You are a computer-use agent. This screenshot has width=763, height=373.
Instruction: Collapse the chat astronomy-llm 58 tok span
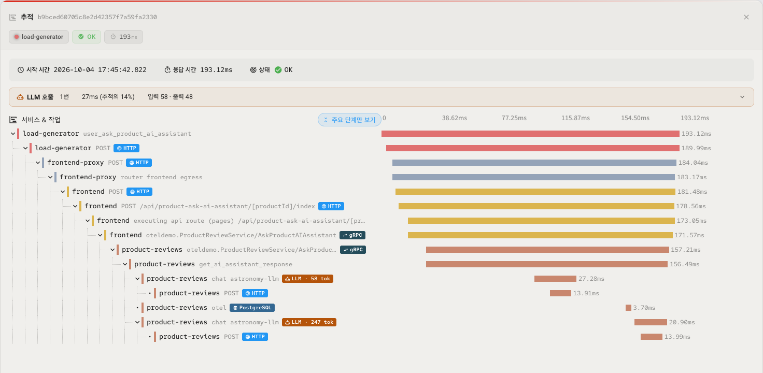click(x=137, y=279)
